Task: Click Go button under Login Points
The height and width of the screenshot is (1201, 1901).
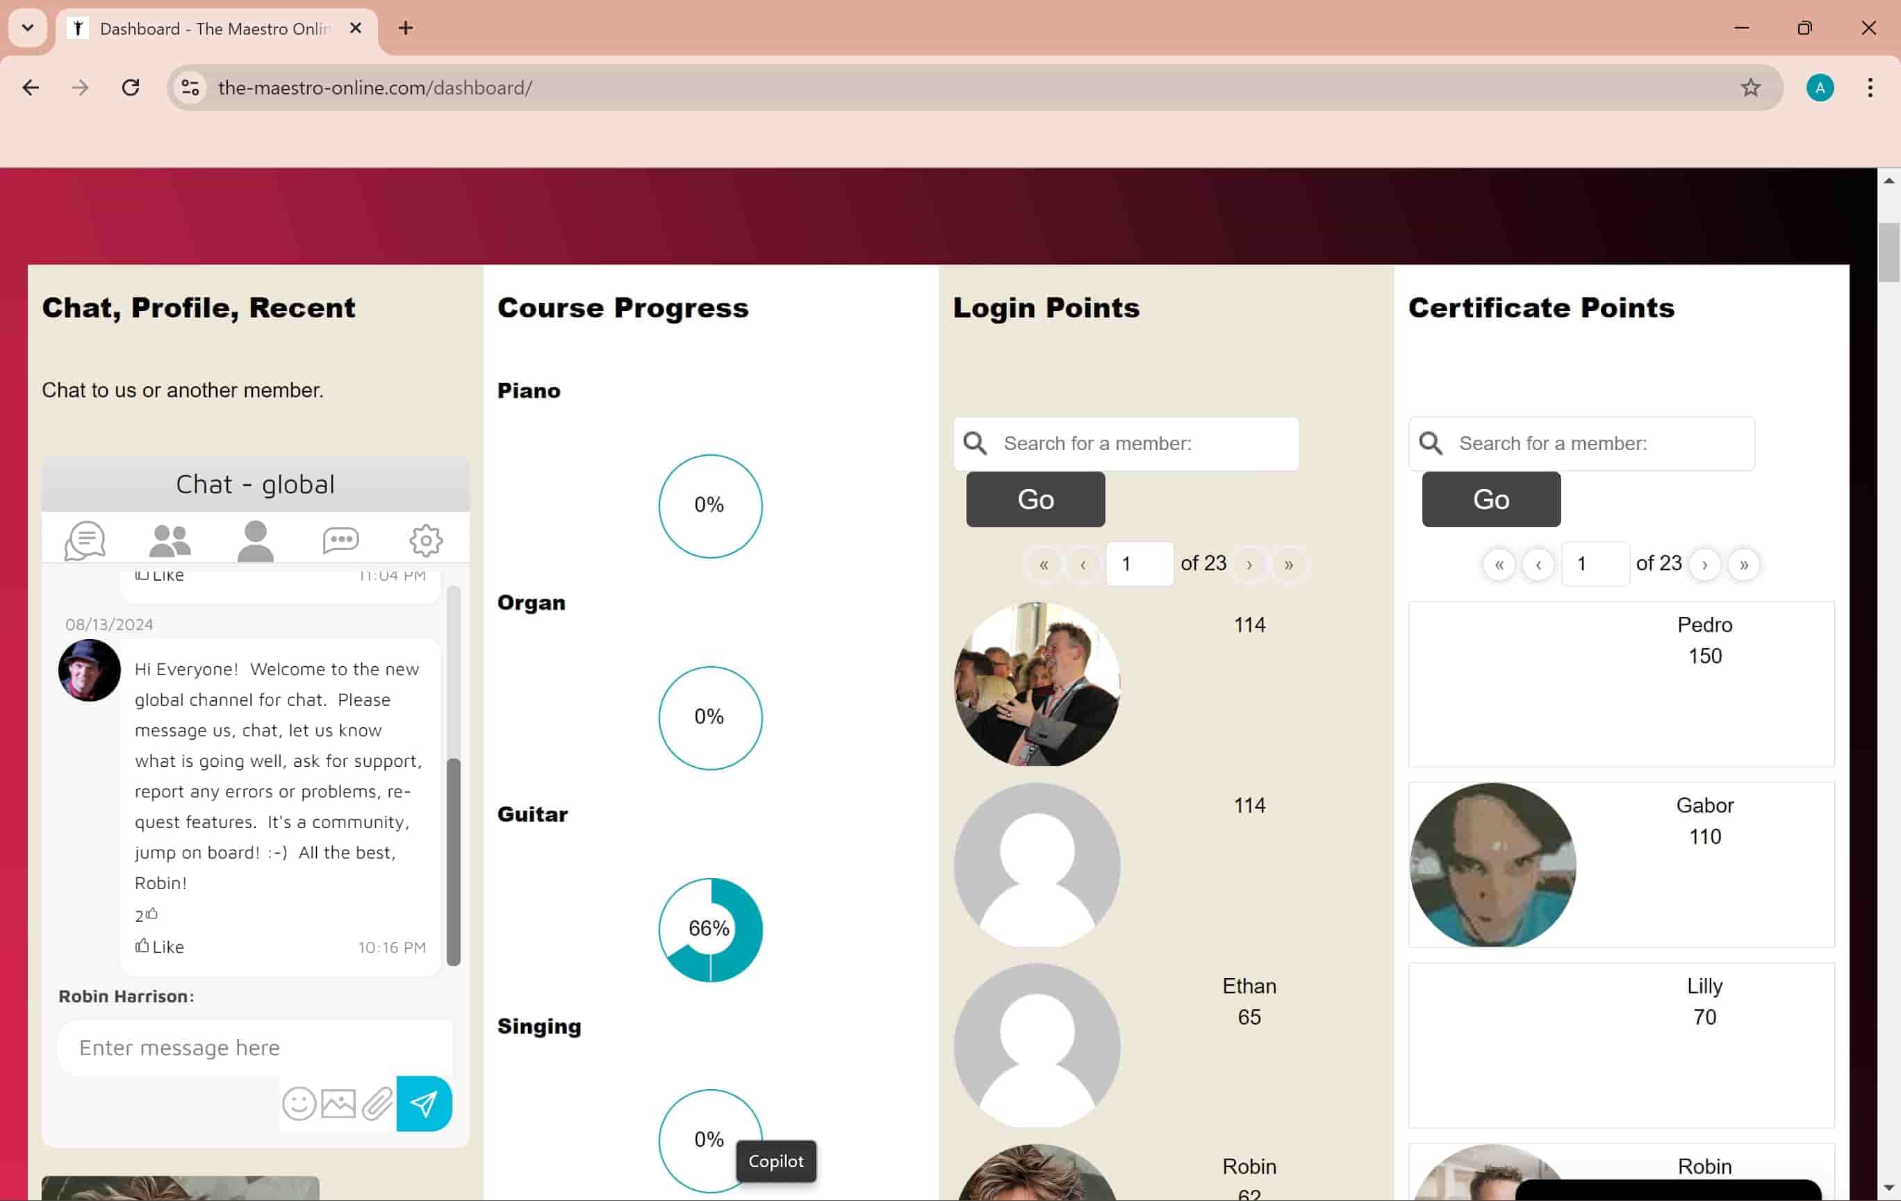Action: (1035, 499)
